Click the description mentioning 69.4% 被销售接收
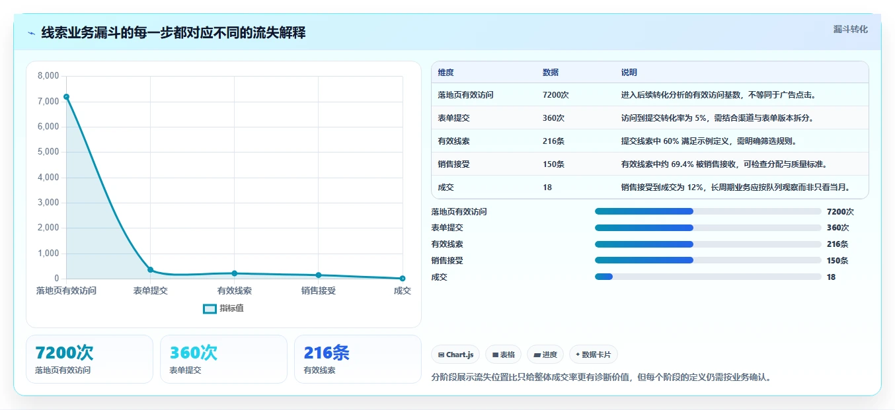The height and width of the screenshot is (410, 895). 724,164
